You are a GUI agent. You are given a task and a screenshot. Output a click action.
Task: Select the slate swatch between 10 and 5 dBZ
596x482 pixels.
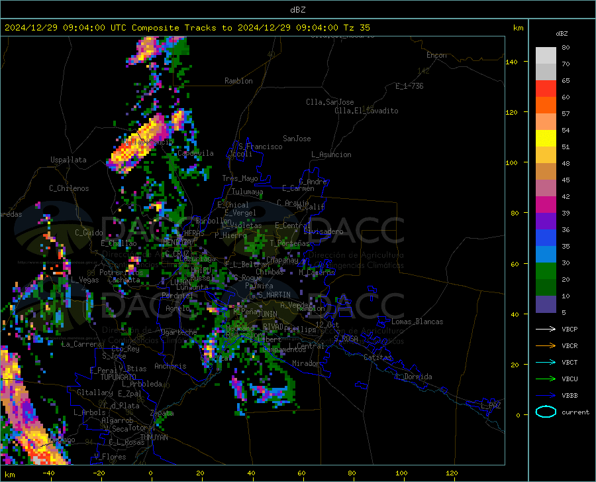click(x=546, y=304)
